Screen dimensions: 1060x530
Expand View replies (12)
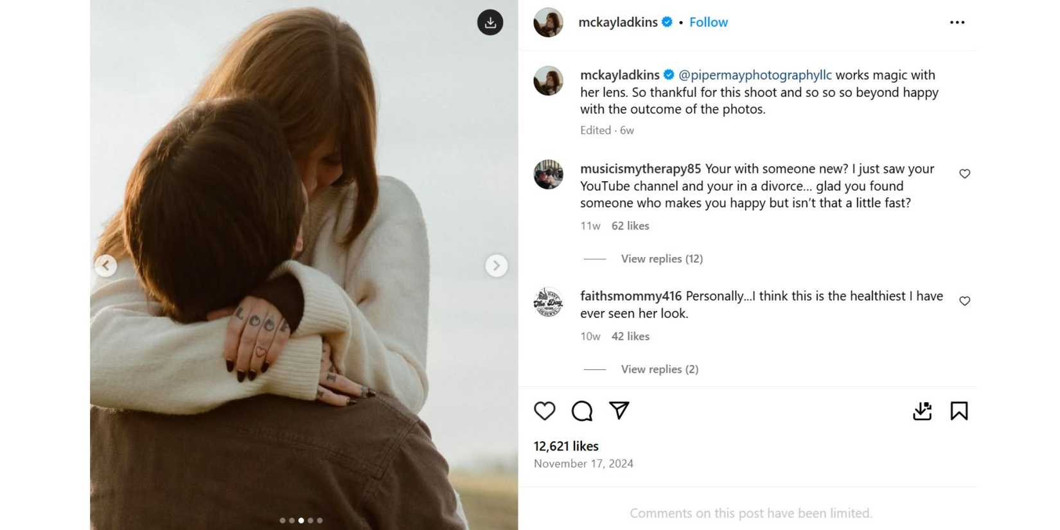point(662,259)
